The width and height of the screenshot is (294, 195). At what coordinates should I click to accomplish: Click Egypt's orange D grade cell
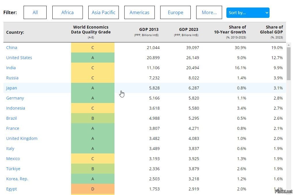(x=93, y=189)
